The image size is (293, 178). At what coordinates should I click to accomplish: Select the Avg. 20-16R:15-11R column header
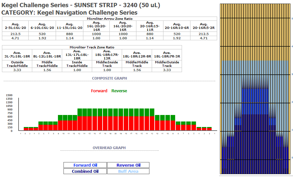[150, 26]
